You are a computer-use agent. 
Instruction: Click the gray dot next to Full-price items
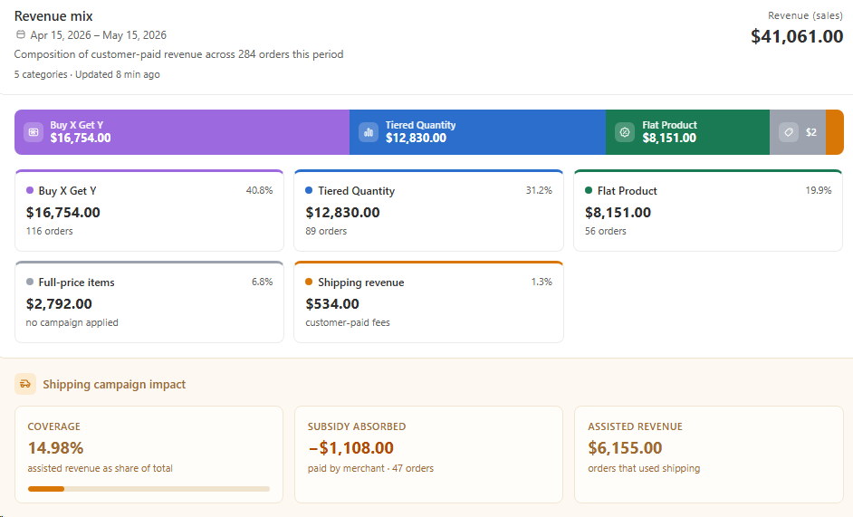tap(30, 282)
